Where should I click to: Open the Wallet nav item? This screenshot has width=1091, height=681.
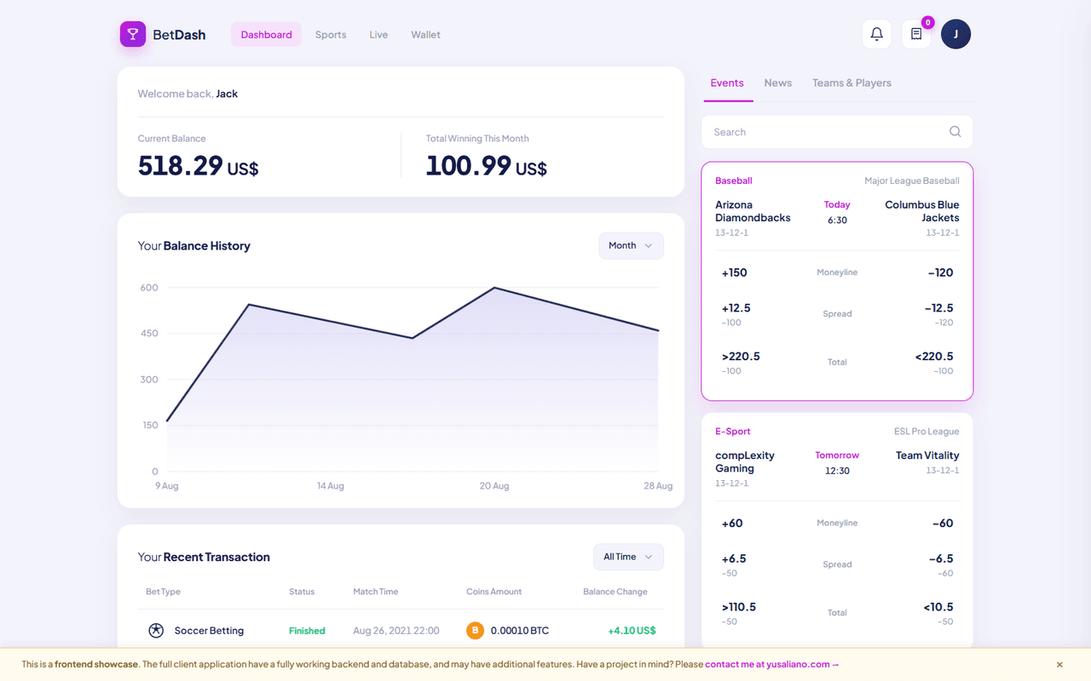tap(425, 35)
